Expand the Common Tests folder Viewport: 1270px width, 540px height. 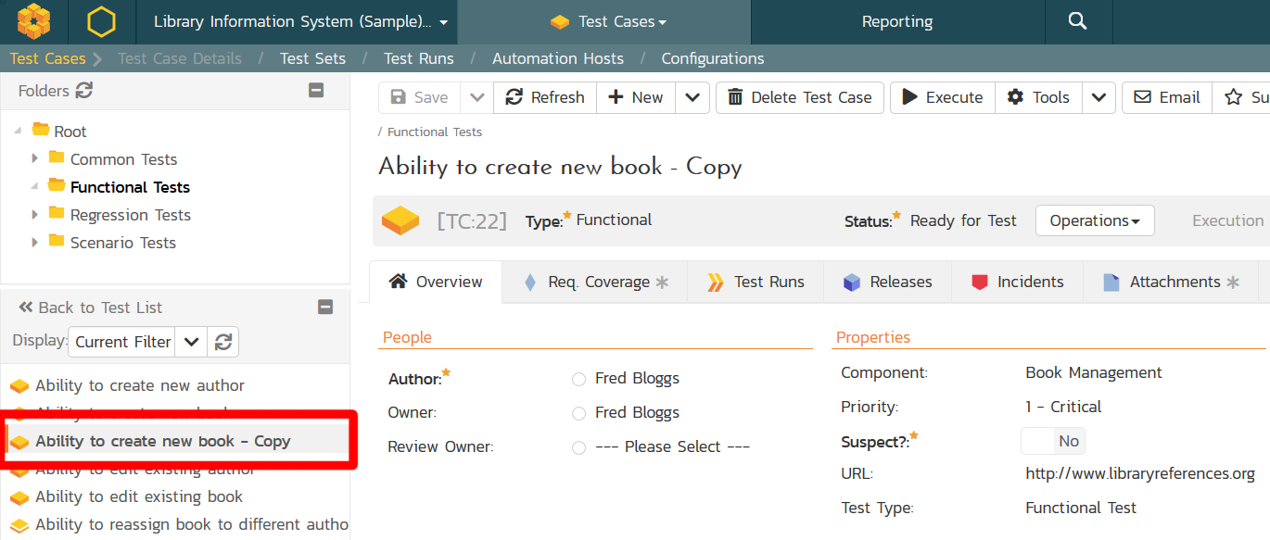coord(35,159)
